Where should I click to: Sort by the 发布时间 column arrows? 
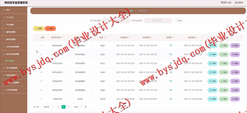pos(197,37)
